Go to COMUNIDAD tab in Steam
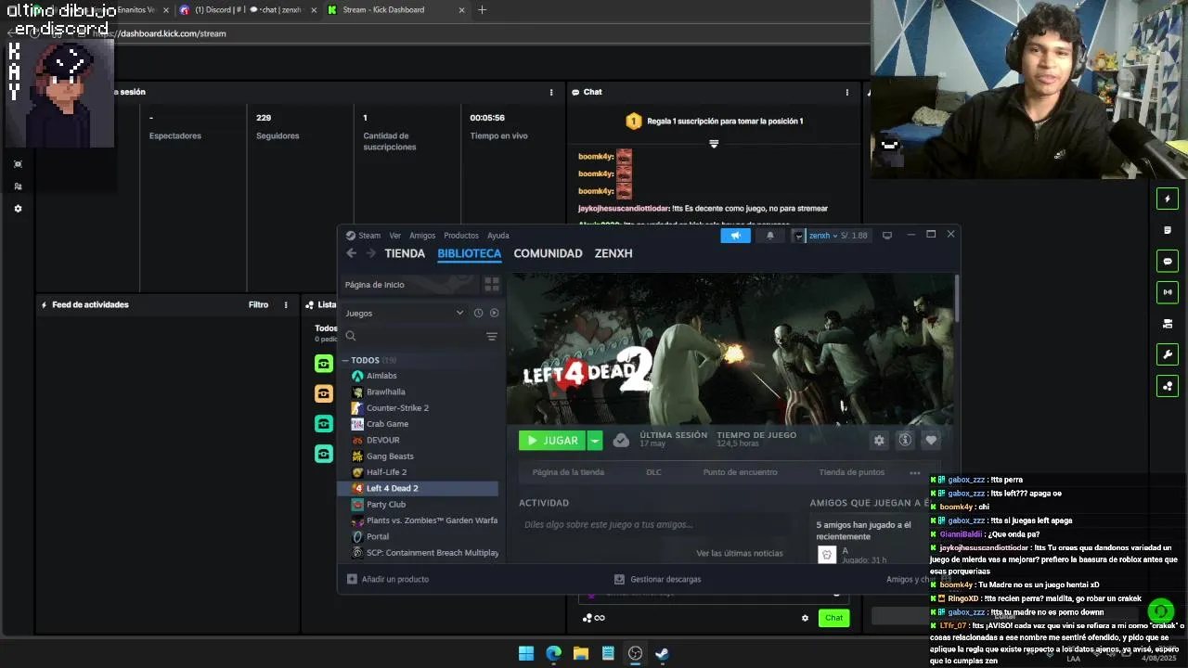This screenshot has width=1188, height=668. pyautogui.click(x=549, y=253)
